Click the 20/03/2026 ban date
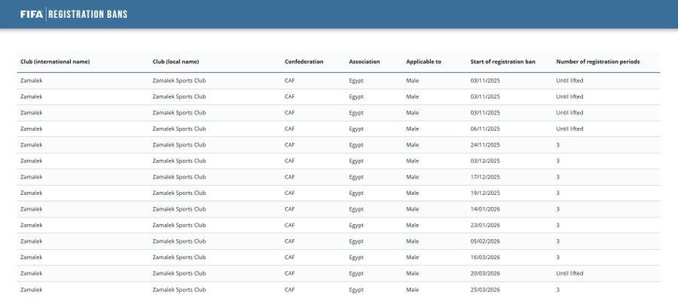Screen dimensions: 678x307 [x=485, y=273]
